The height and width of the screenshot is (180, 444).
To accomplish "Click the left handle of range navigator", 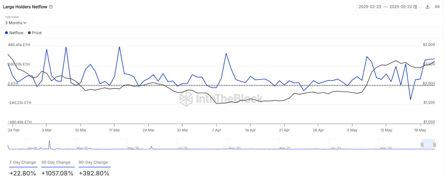I will coord(422,145).
